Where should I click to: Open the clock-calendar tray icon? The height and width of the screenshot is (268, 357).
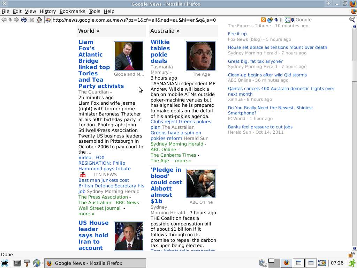pos(322,263)
